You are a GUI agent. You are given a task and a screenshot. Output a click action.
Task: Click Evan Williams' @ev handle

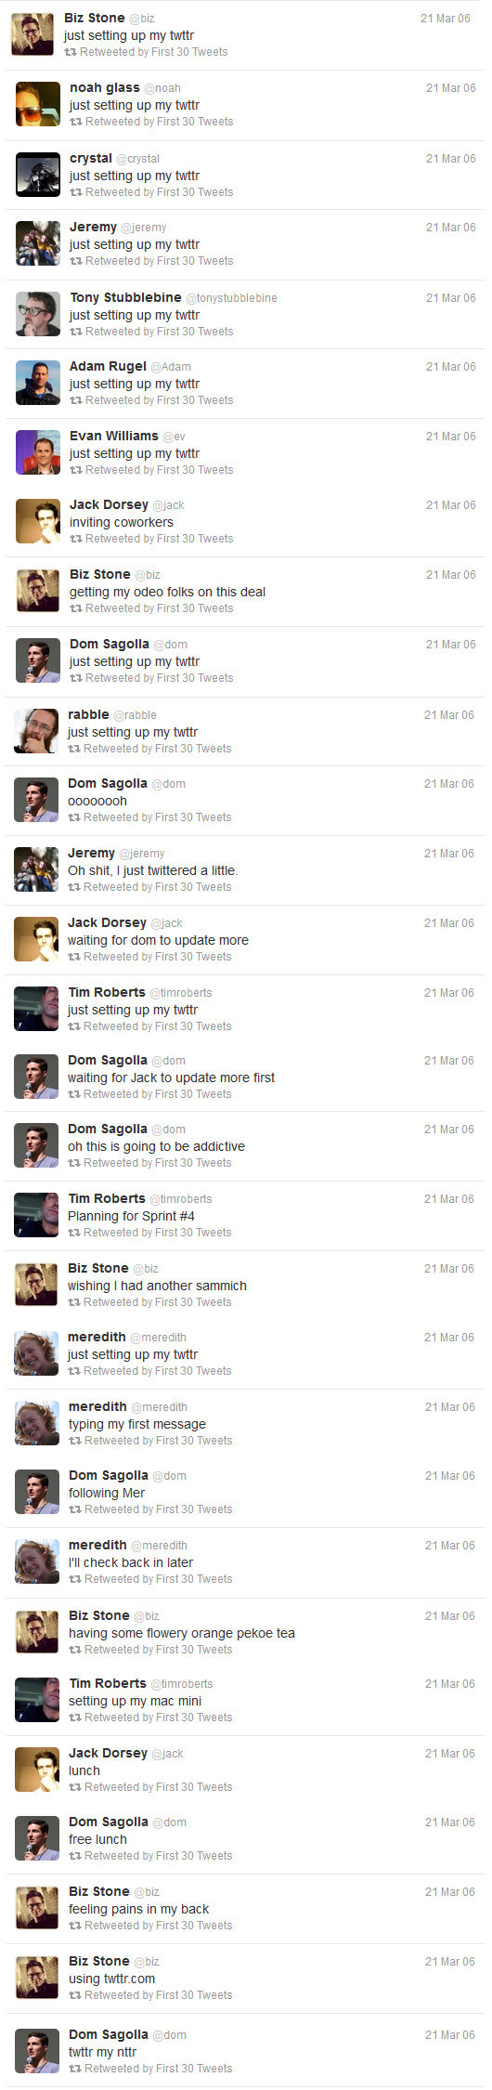click(x=175, y=437)
